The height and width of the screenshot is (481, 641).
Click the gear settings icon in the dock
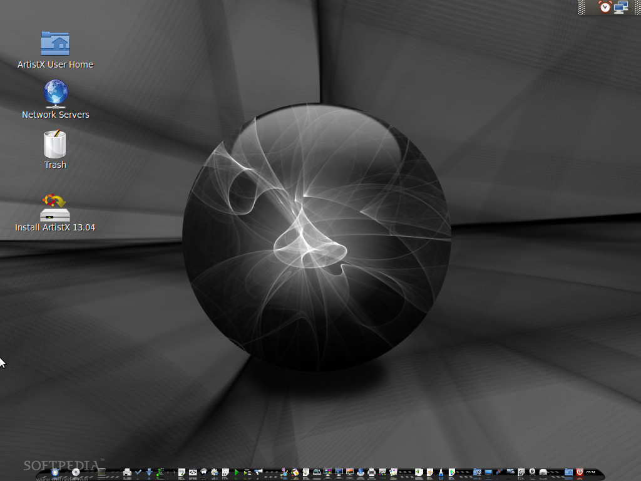point(213,471)
